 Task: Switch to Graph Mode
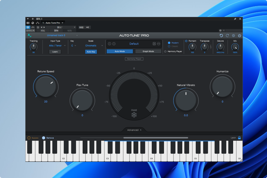(148, 51)
